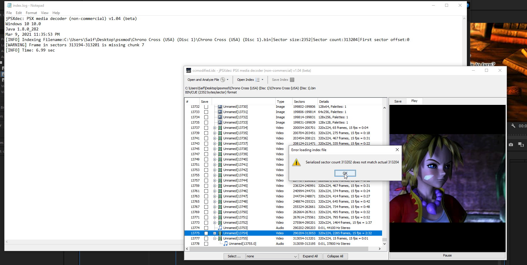The image size is (527, 265).
Task: Check the save box for Unnamed[13745]
Action: pos(206,186)
